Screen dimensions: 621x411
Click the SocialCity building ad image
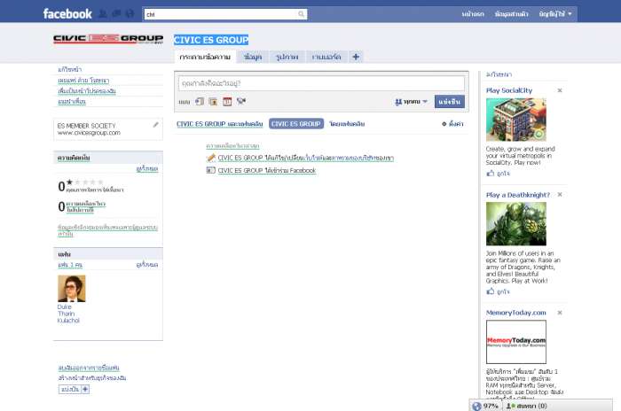click(x=516, y=120)
